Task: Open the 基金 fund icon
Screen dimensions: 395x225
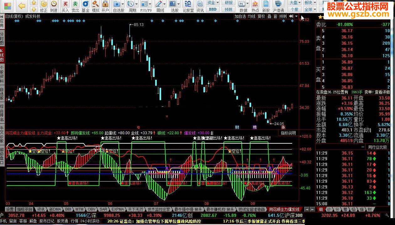Action: (x=85, y=6)
